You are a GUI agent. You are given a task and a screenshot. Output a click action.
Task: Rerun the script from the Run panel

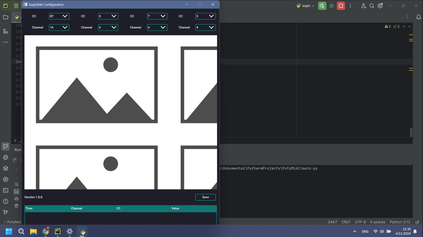coord(15,160)
